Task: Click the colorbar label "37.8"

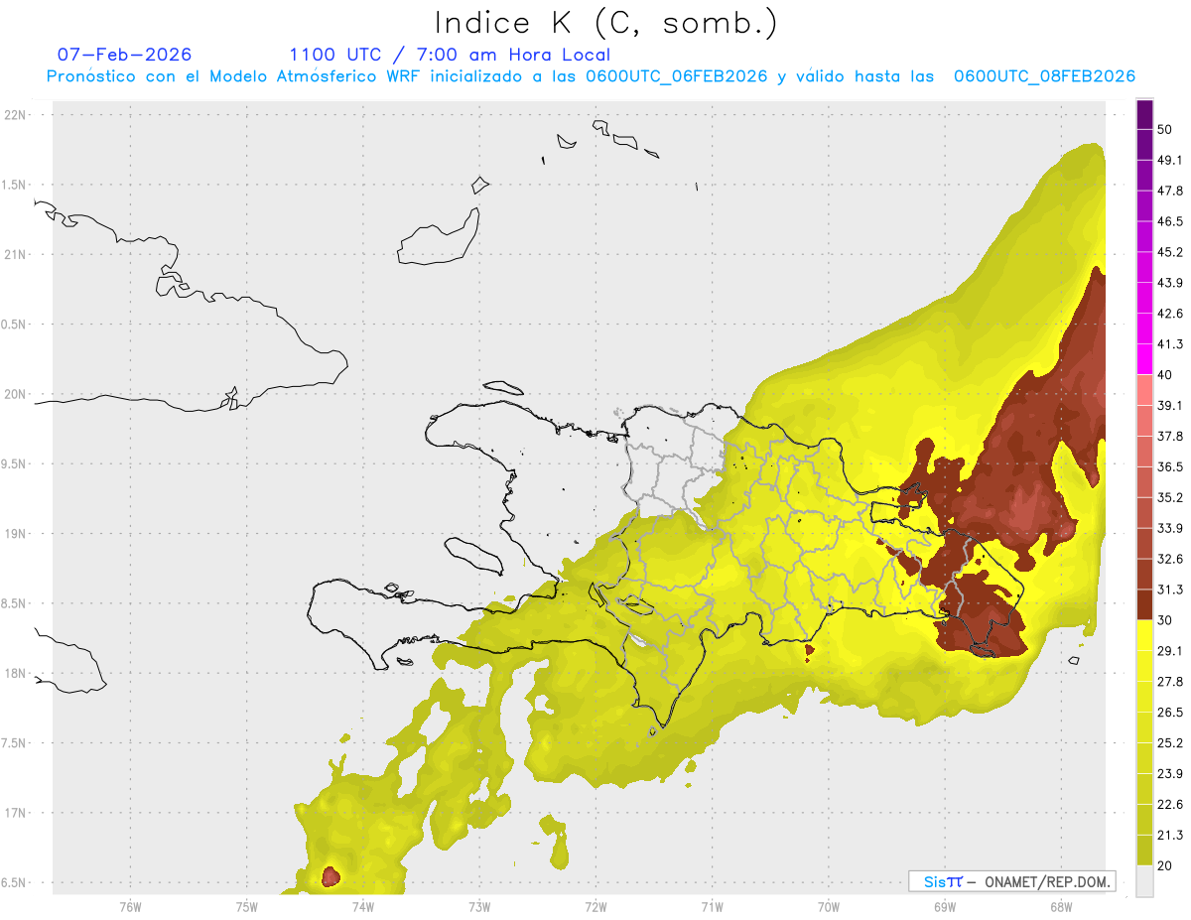Action: [x=1170, y=436]
